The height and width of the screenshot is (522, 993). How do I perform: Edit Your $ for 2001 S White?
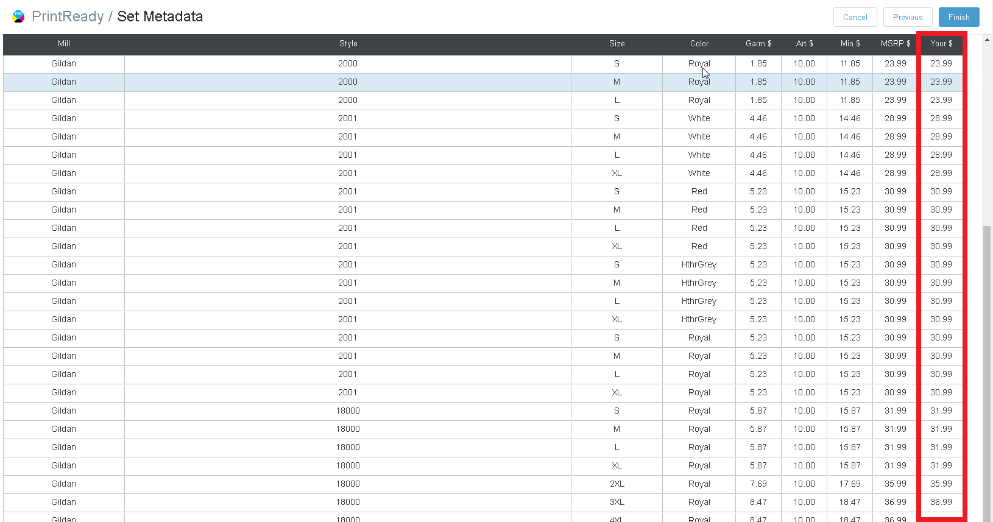(941, 118)
